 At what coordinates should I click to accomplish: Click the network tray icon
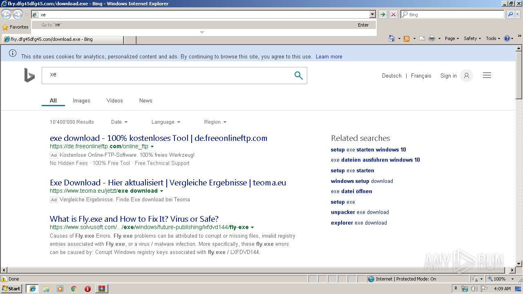point(465,289)
